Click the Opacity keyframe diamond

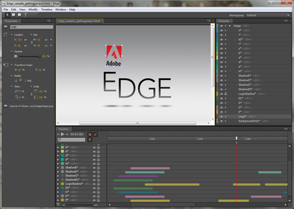[12, 52]
